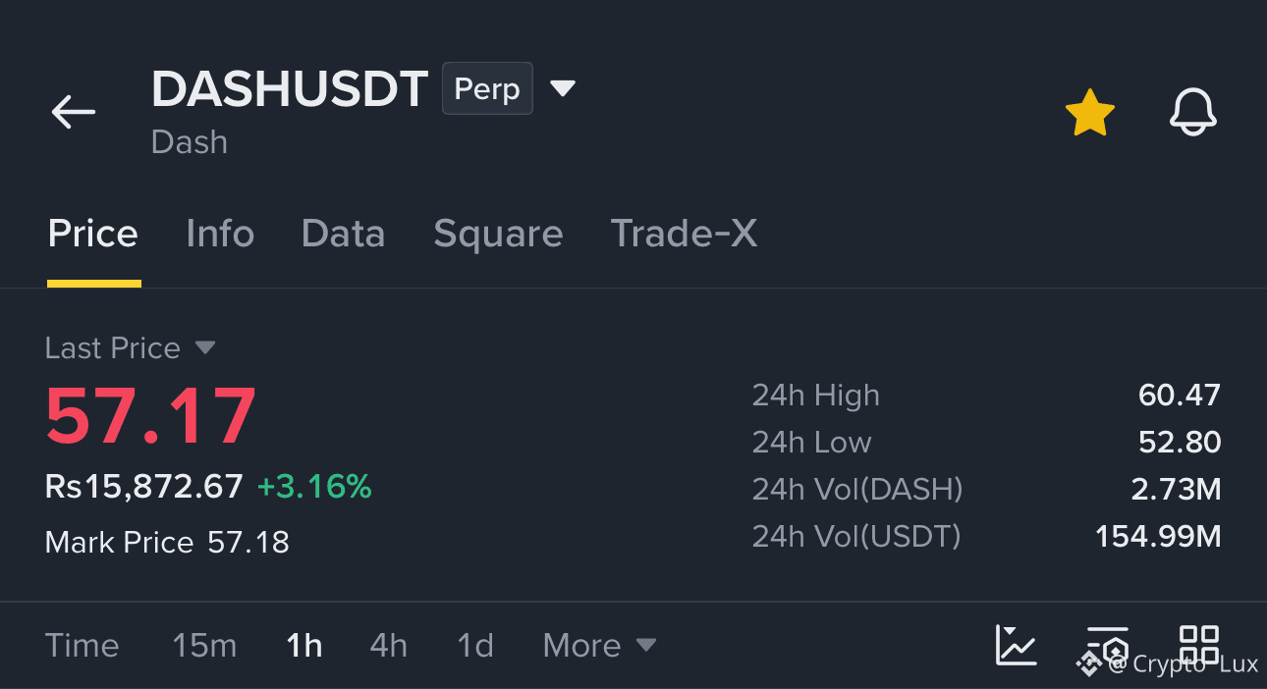Tap the Perp contract badge
1267x689 pixels.
487,88
